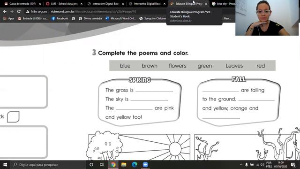Click the 'Digite aqui para pesquisar' search box
The width and height of the screenshot is (300, 169).
(48, 165)
